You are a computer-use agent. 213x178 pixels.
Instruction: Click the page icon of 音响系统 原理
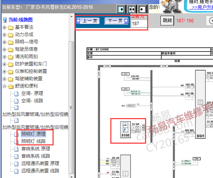point(16,149)
